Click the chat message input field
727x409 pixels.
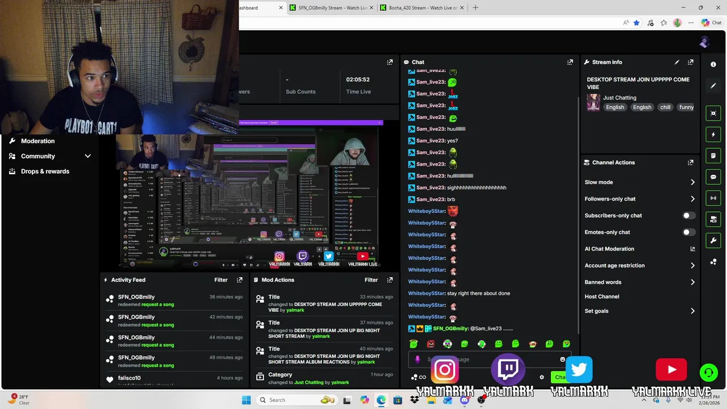490,359
